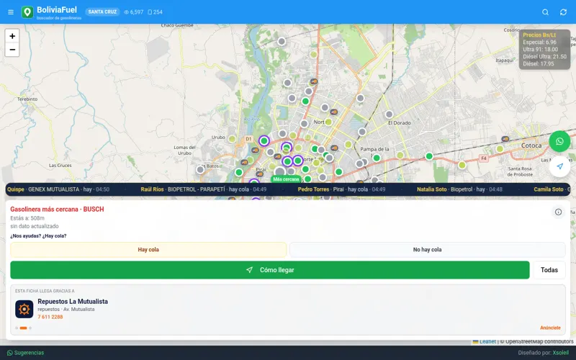The width and height of the screenshot is (576, 360).
Task: Open the Xsoleil designer link
Action: [561, 353]
